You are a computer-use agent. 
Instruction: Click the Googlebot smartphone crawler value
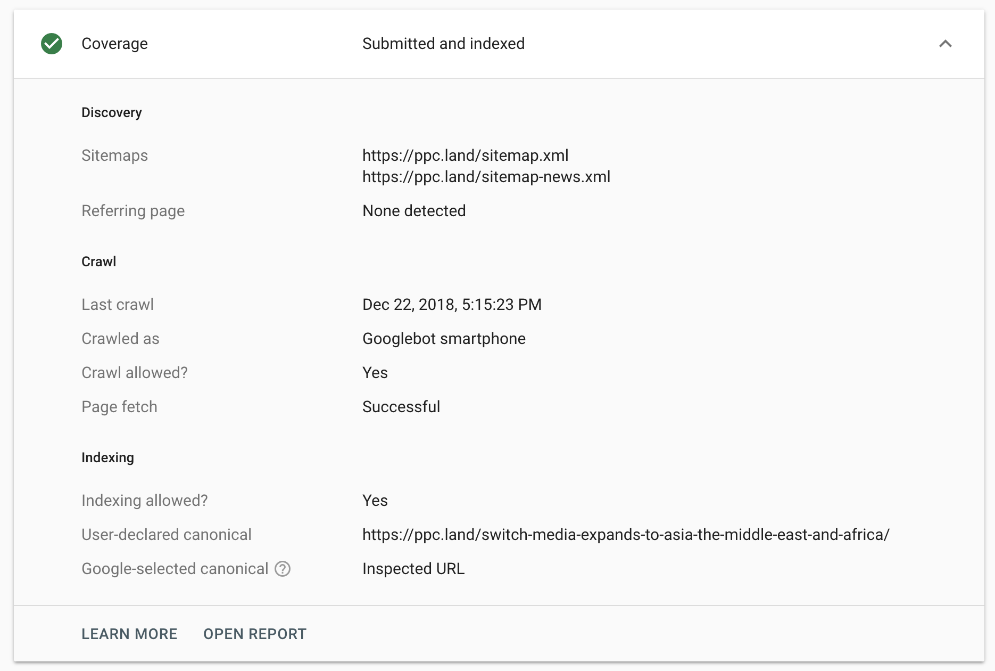(444, 338)
